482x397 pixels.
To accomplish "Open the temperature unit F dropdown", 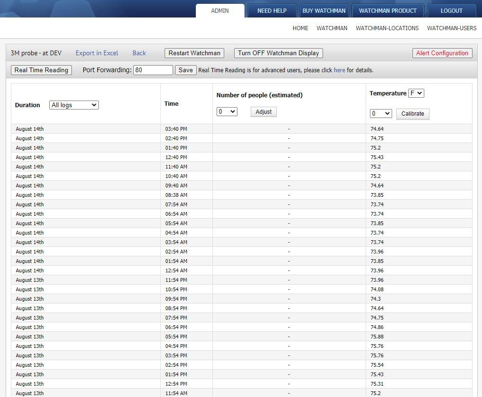I will (416, 93).
